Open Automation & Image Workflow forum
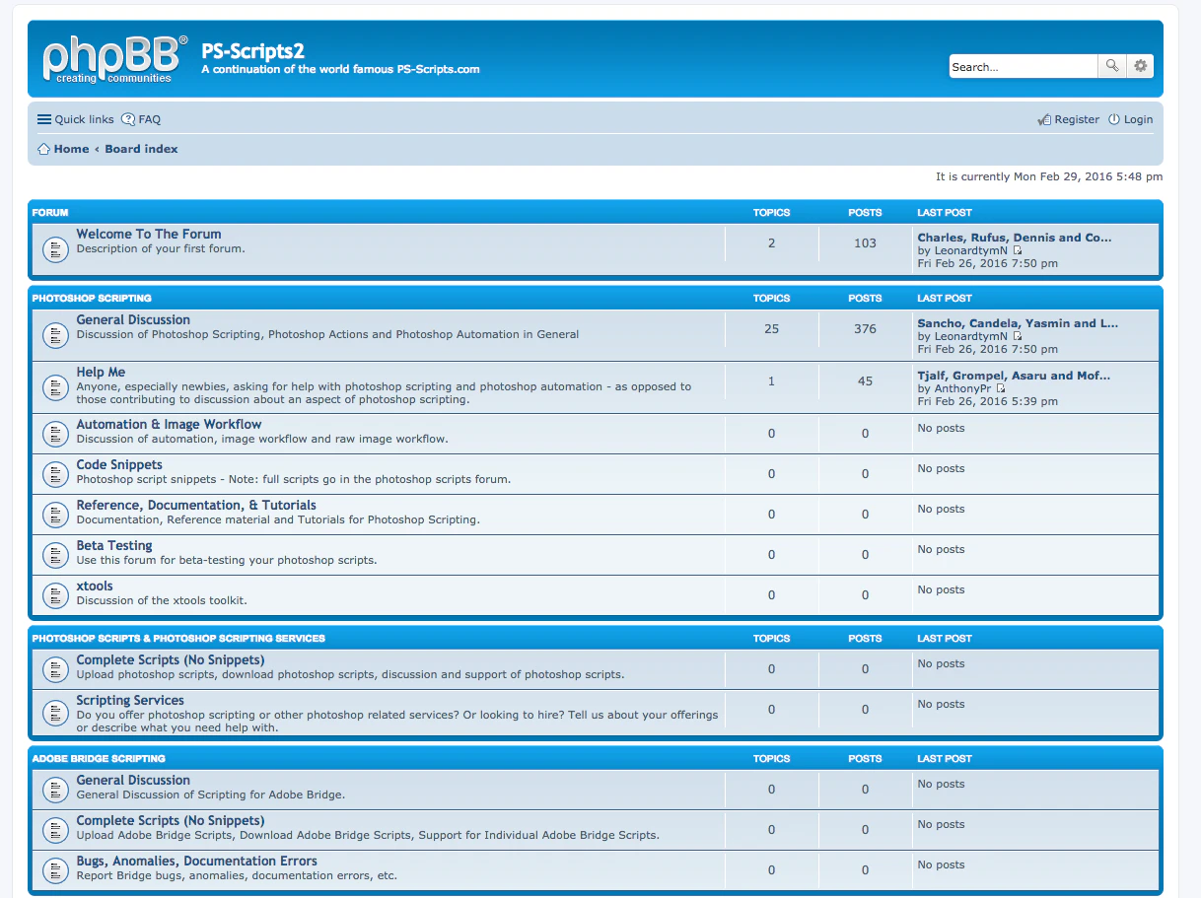 tap(169, 424)
